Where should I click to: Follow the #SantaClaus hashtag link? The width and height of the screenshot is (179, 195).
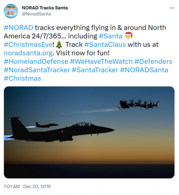click(105, 44)
